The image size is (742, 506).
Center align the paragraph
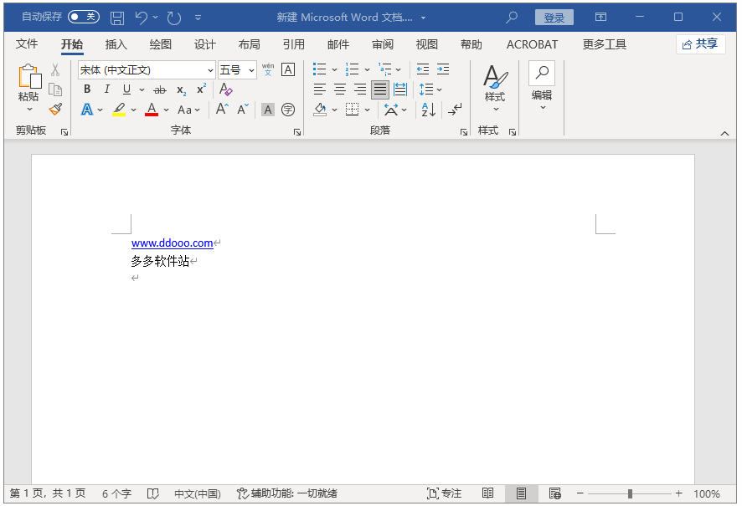click(340, 89)
